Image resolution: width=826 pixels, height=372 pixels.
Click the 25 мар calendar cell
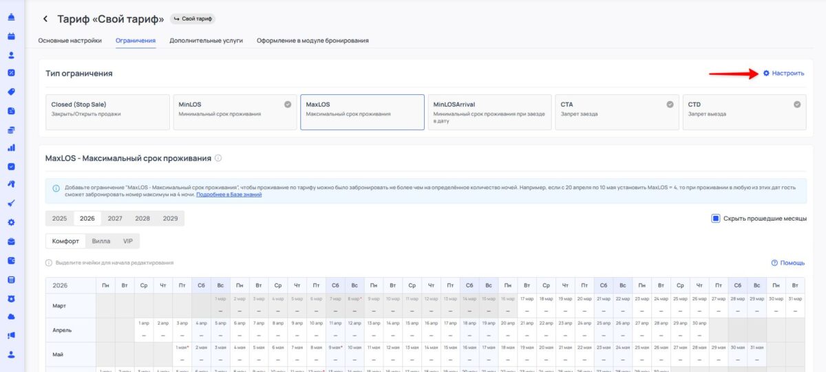[x=679, y=305]
